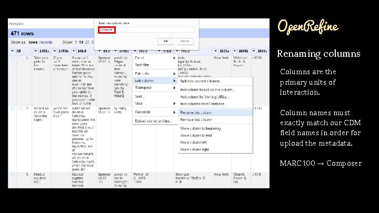Switch view to records mode
Image resolution: width=379 pixels, height=213 pixels.
click(x=46, y=42)
